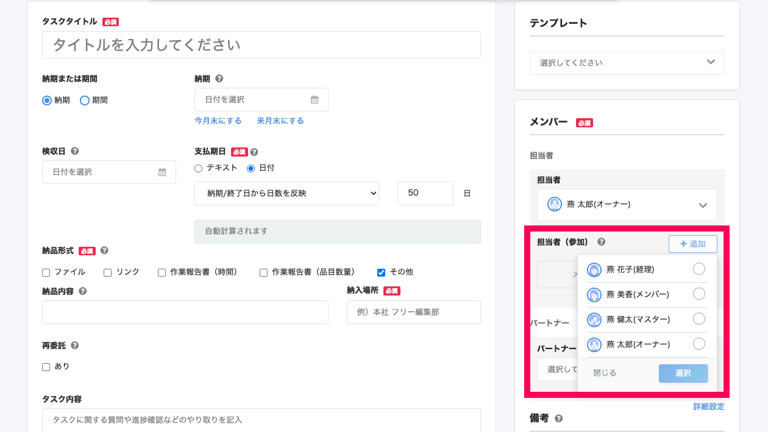Screen dimensions: 768x432
Task: Click avatar of 燕 健太(マスター)
Action: point(594,320)
